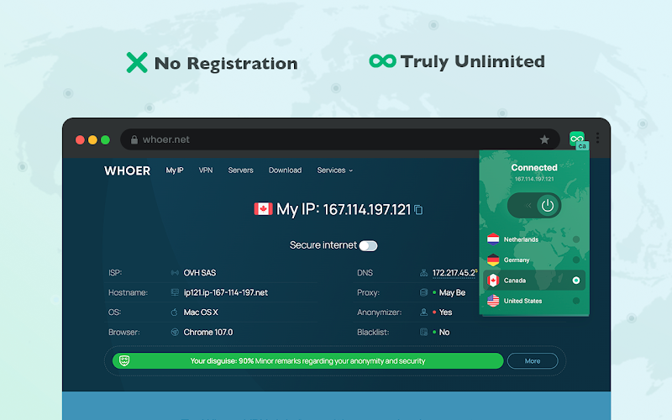Click the Apple icon beside Mac OS X
Screen dimensions: 672x420
[175, 312]
